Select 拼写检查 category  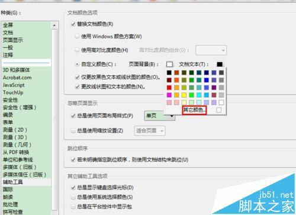26,212
